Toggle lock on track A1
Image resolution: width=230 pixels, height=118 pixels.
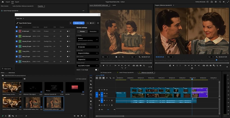(x=99, y=100)
